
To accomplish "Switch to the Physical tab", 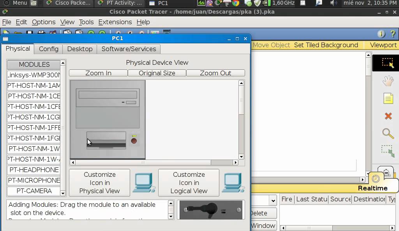I will (x=18, y=49).
